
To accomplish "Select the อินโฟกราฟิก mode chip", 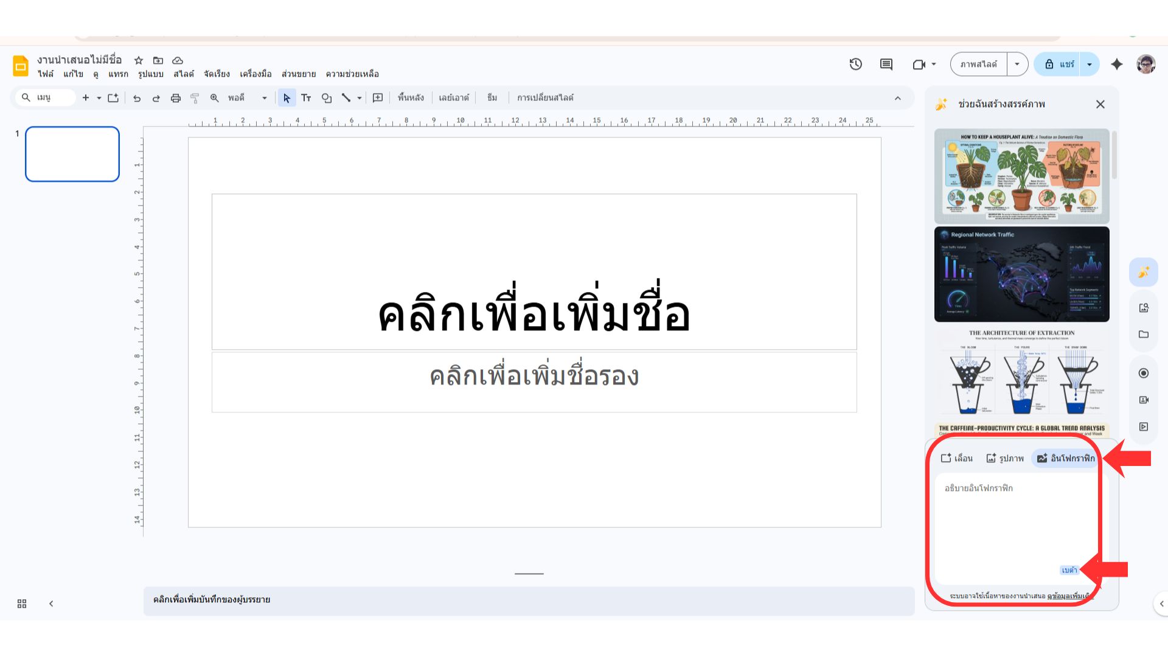I will coord(1066,458).
